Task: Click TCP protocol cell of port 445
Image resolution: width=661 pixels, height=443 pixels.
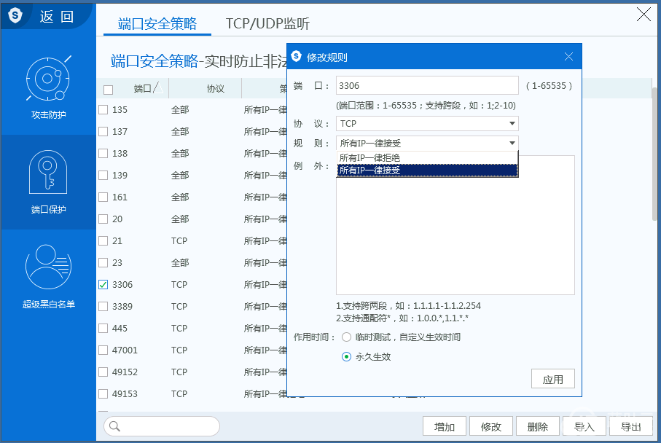Action: coord(179,329)
